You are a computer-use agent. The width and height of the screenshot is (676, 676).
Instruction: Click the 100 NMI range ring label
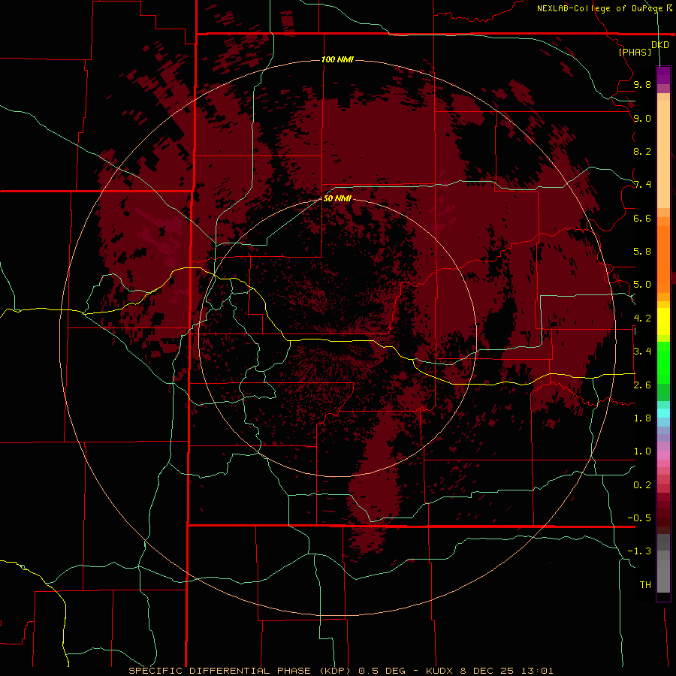(x=337, y=59)
